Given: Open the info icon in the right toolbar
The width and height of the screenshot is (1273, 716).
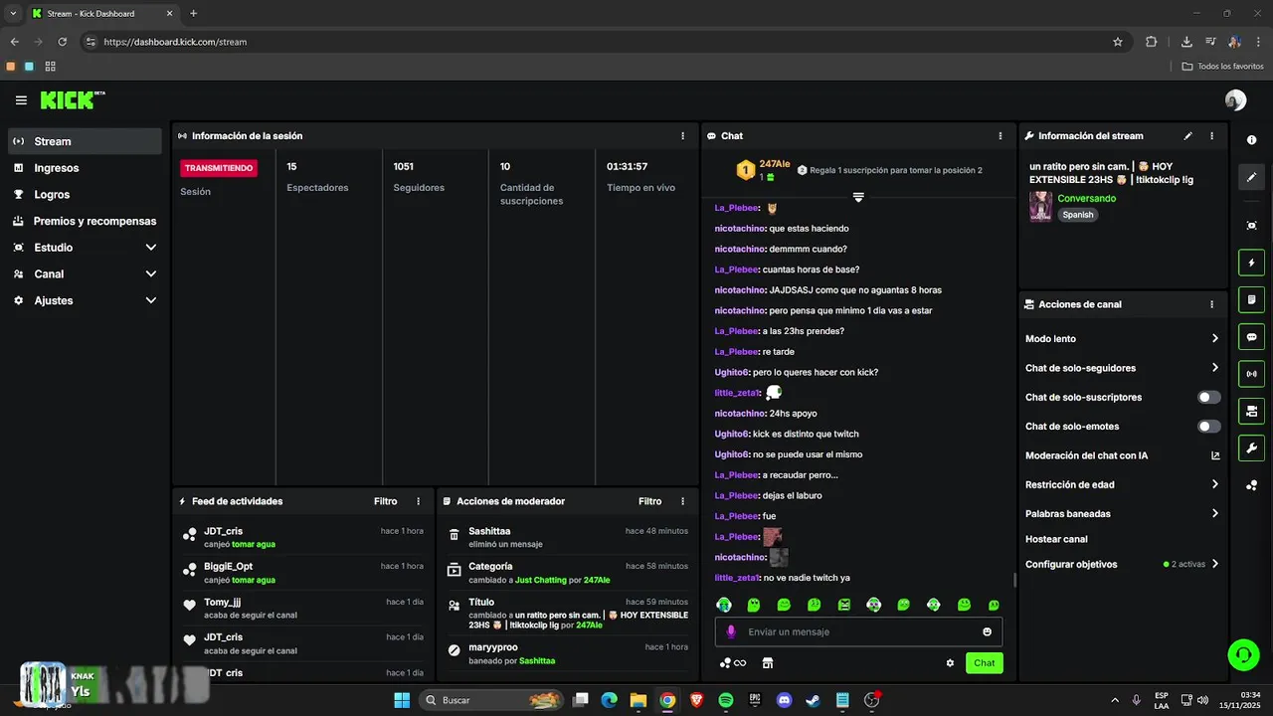Looking at the screenshot, I should coord(1252,140).
